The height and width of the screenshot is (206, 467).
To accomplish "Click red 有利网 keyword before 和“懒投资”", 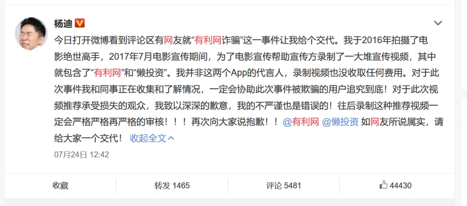I will 108,73.
